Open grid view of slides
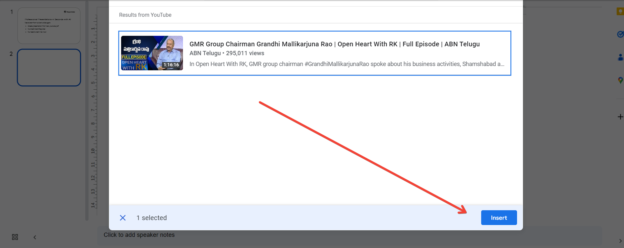 pyautogui.click(x=15, y=237)
